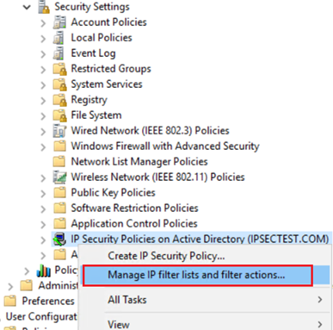Select the Security Settings tree label
The height and width of the screenshot is (330, 333).
pyautogui.click(x=92, y=7)
